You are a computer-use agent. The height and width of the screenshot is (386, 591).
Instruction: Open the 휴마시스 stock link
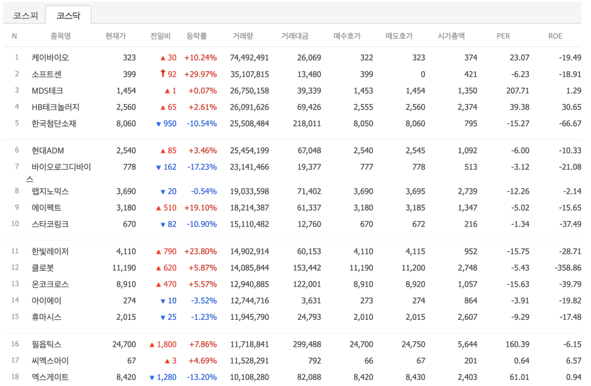point(46,317)
